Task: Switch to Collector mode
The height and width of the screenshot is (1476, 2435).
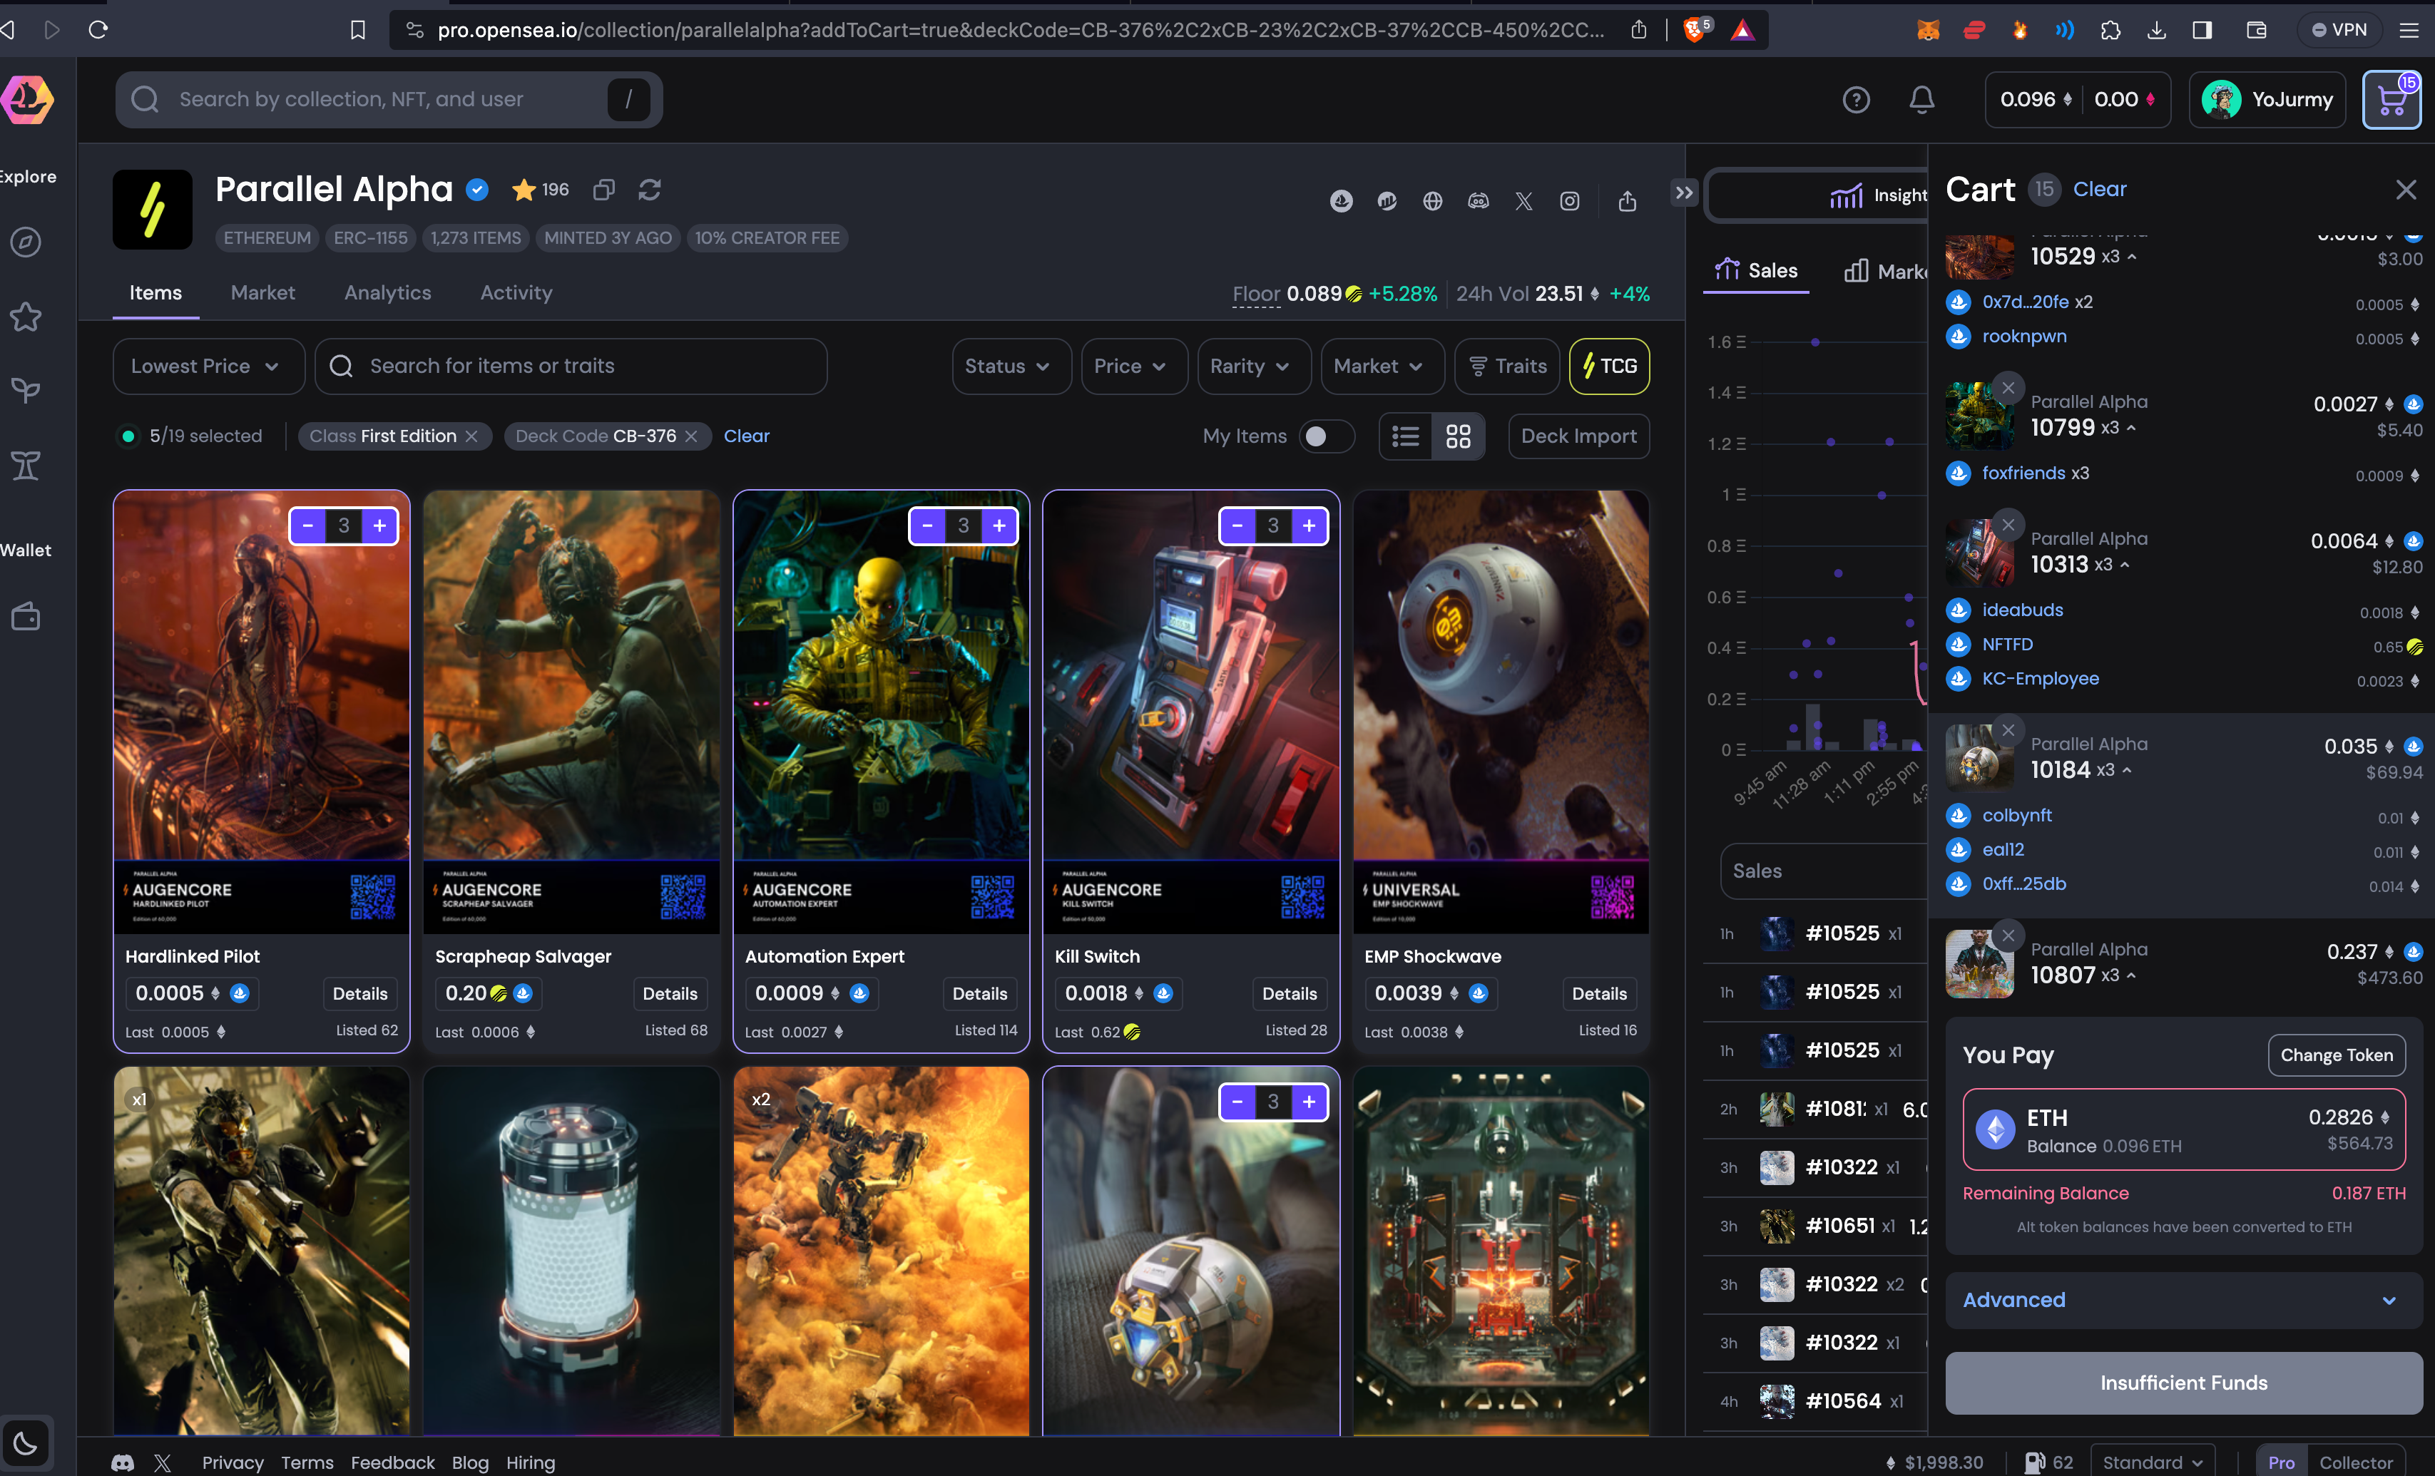Action: (2356, 1462)
